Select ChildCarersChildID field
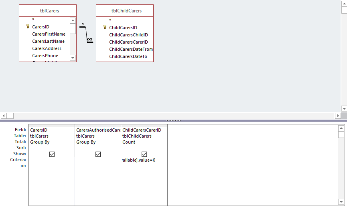Image resolution: width=347 pixels, height=210 pixels. coord(128,35)
